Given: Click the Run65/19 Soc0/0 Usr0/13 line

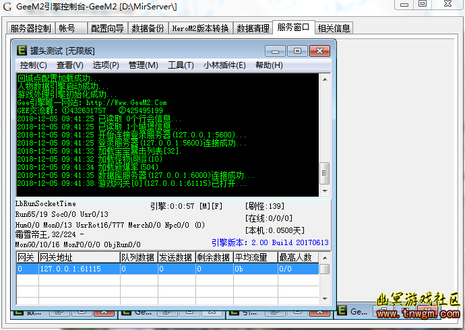Looking at the screenshot, I should [62, 214].
